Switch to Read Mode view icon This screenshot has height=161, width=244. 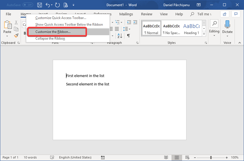tap(166, 158)
